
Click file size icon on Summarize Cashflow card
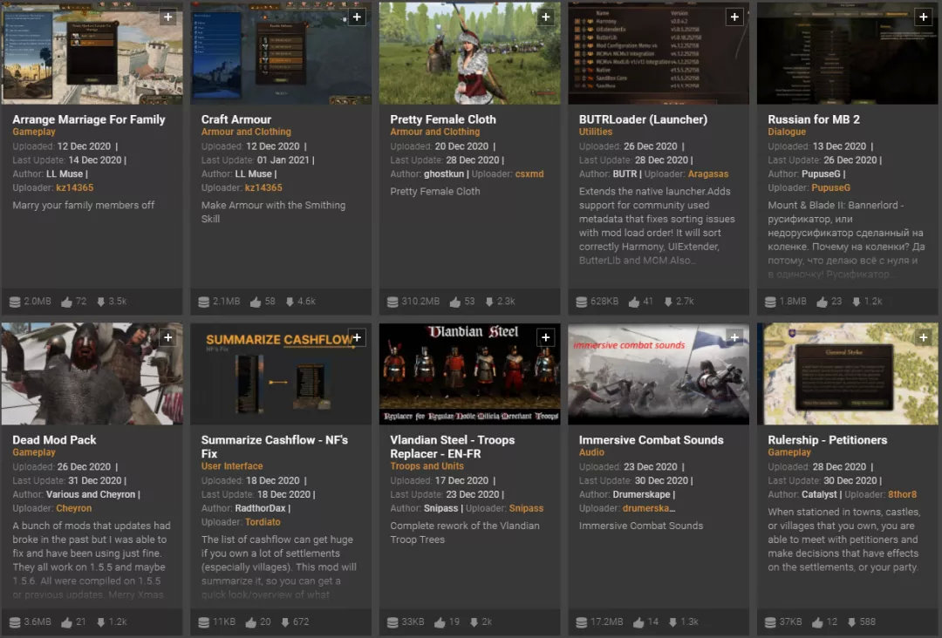tap(203, 622)
